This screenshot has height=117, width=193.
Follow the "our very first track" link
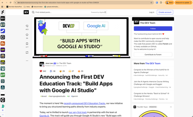[78, 112]
